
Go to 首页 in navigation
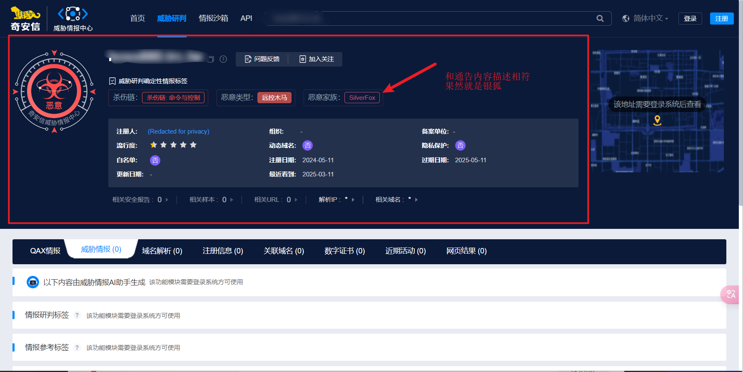tap(137, 18)
